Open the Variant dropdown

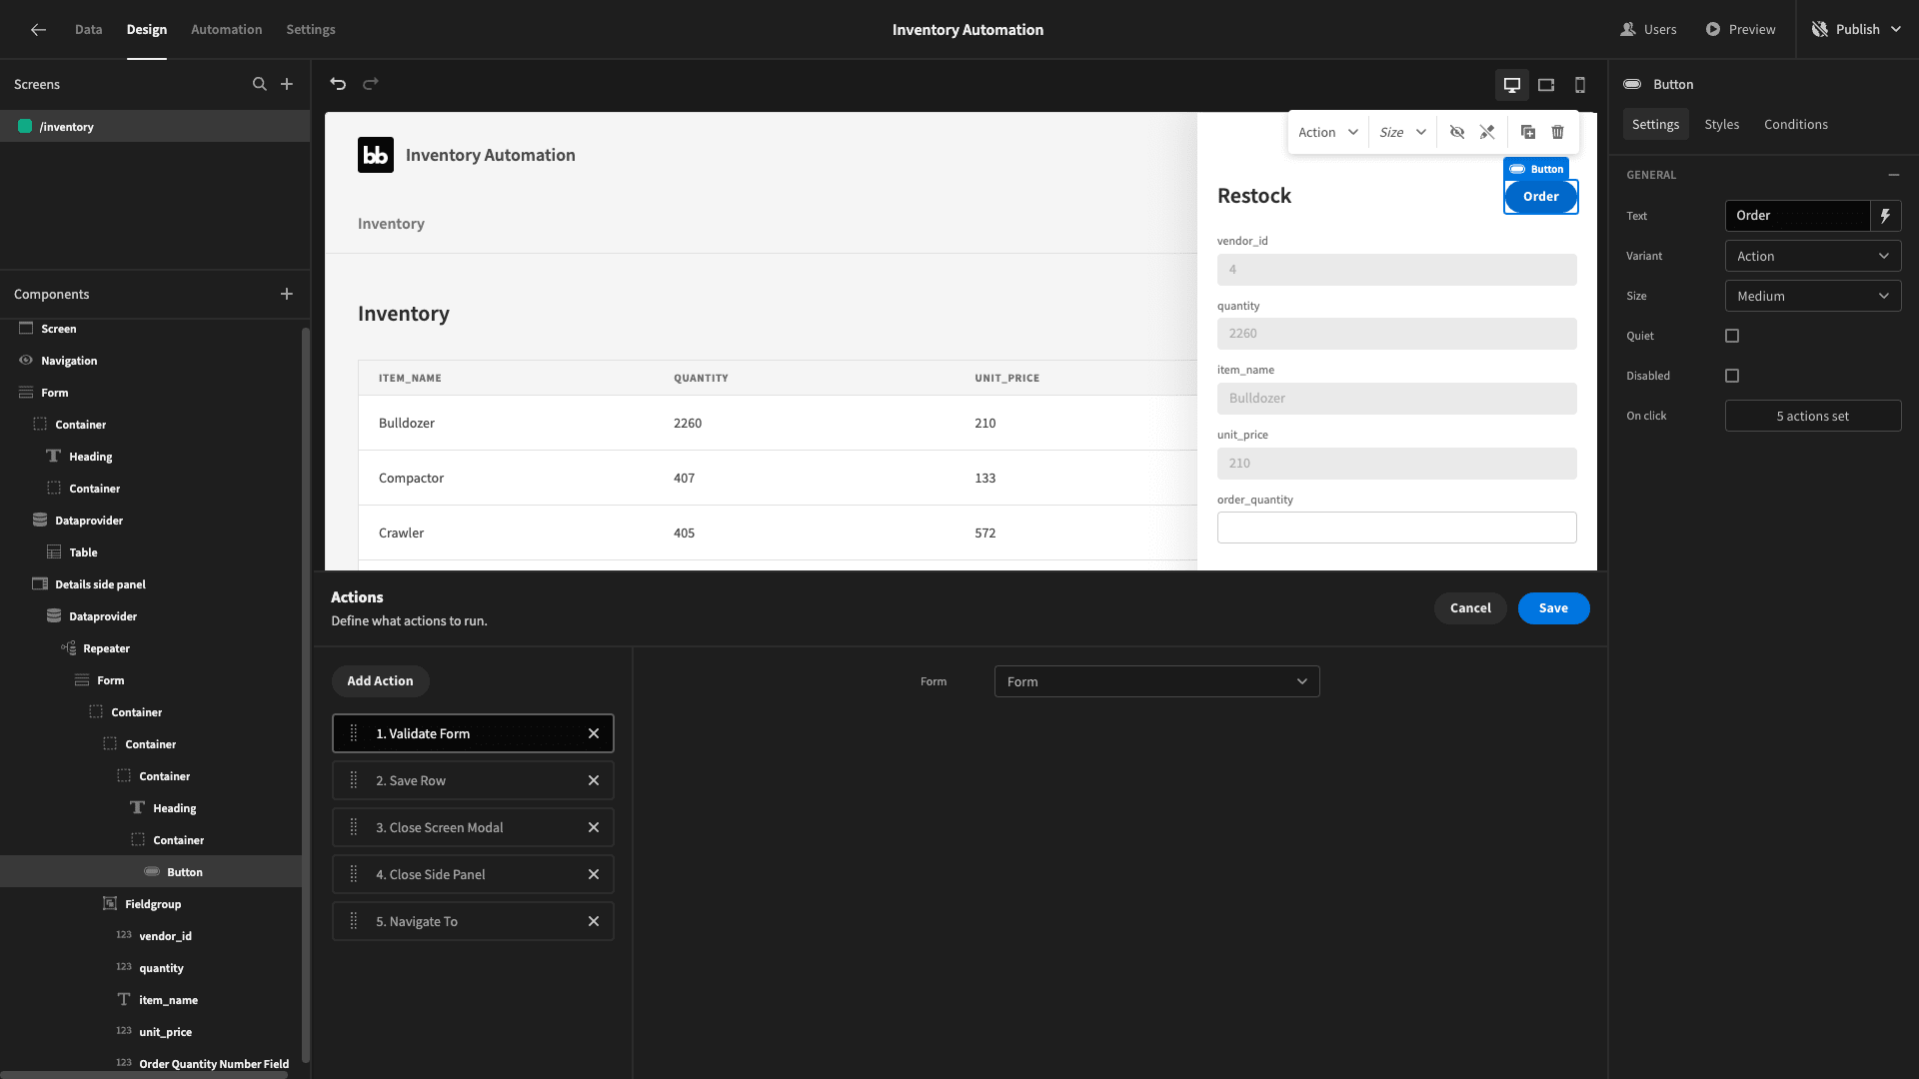tap(1813, 256)
